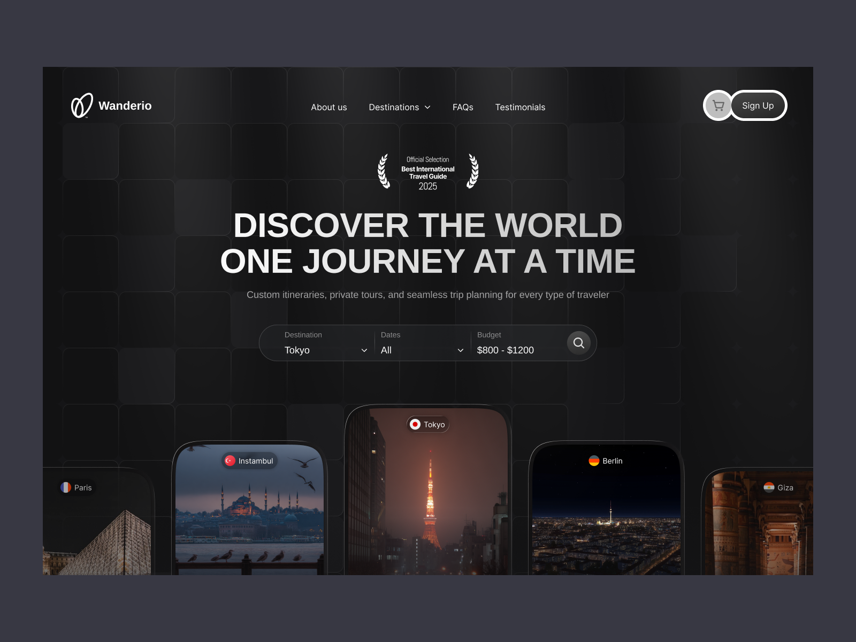This screenshot has height=642, width=856.
Task: Expand the Destinations navigation dropdown
Action: point(400,107)
